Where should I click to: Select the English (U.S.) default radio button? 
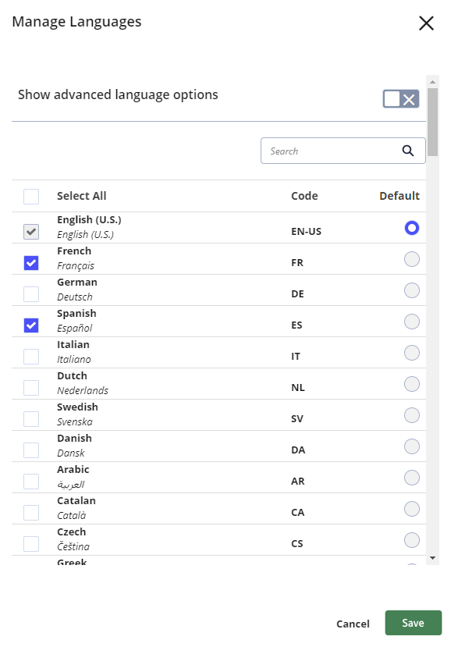[412, 228]
